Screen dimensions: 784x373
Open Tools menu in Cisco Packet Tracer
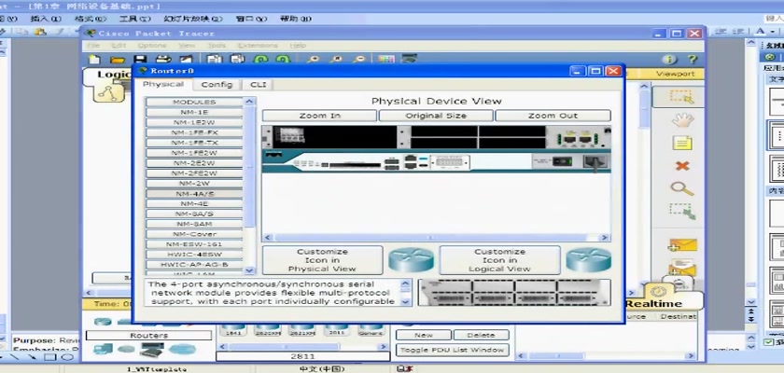(x=217, y=46)
